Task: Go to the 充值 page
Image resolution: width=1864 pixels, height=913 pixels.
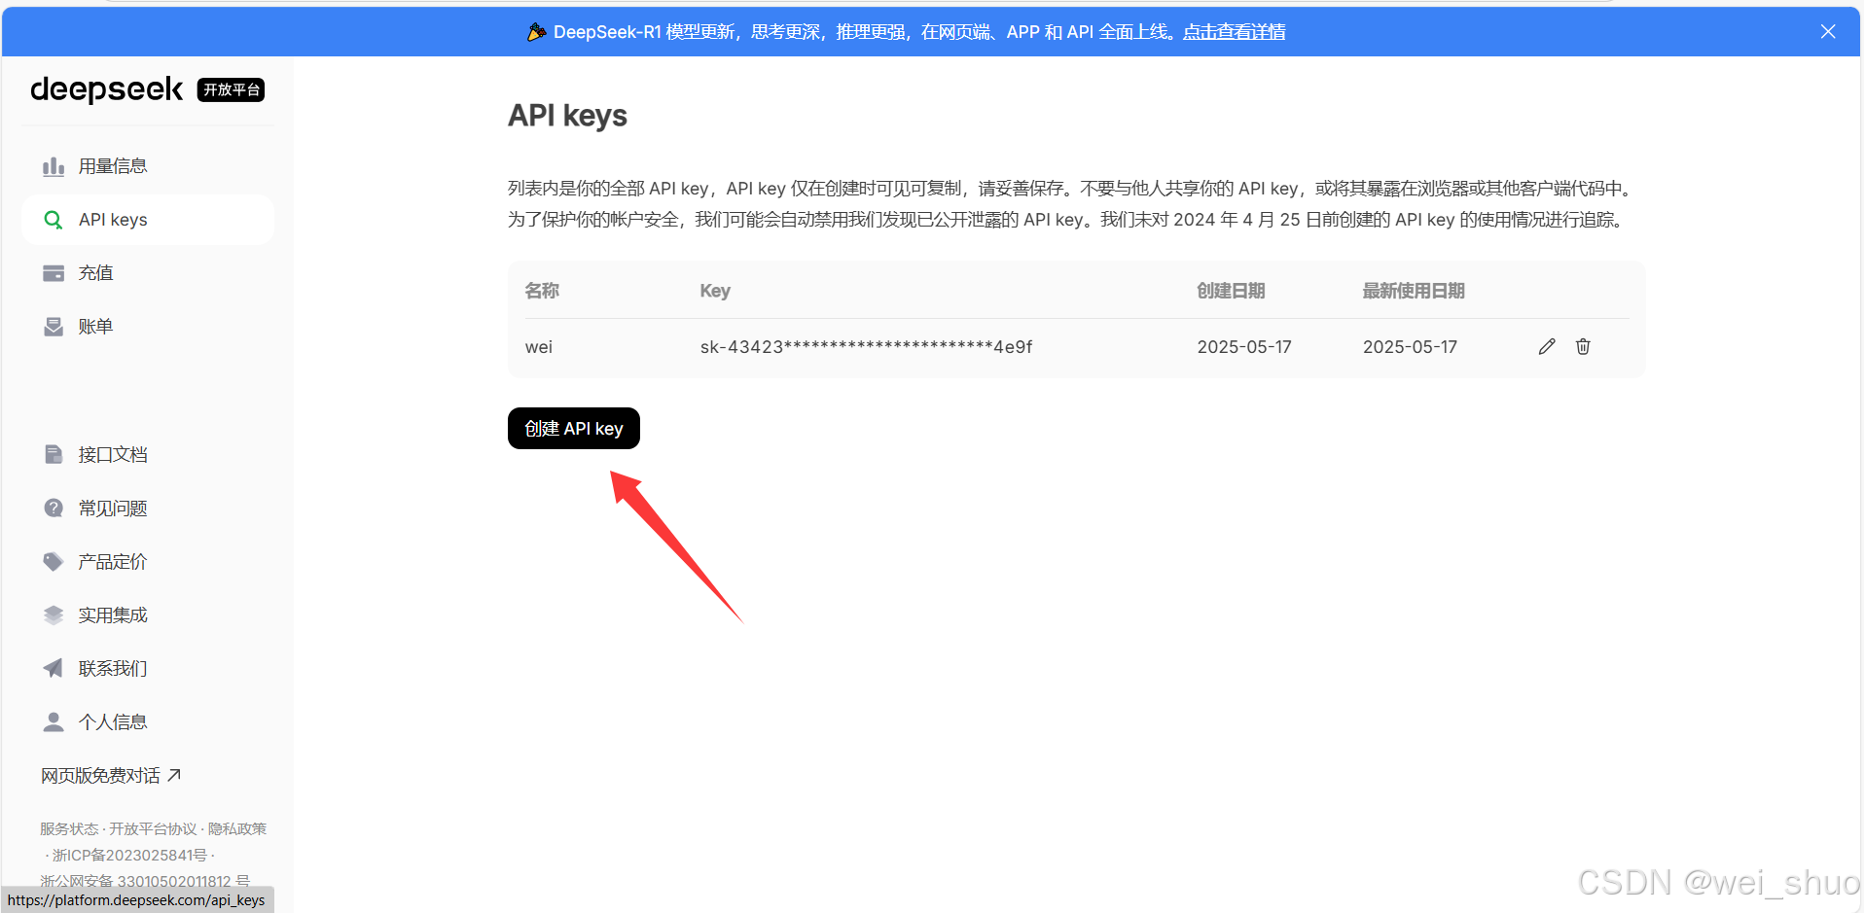Action: [148, 273]
